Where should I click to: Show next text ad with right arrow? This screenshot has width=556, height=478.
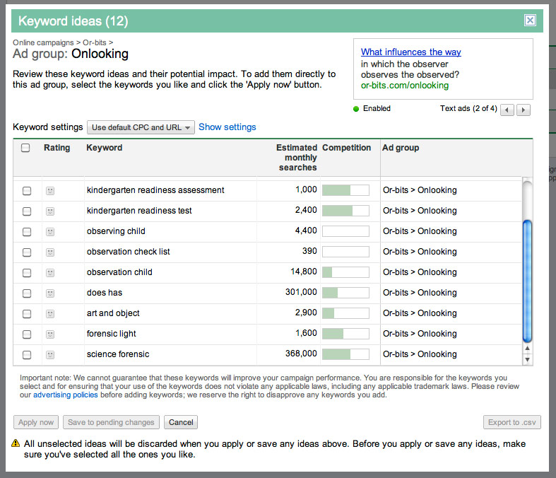(x=524, y=110)
